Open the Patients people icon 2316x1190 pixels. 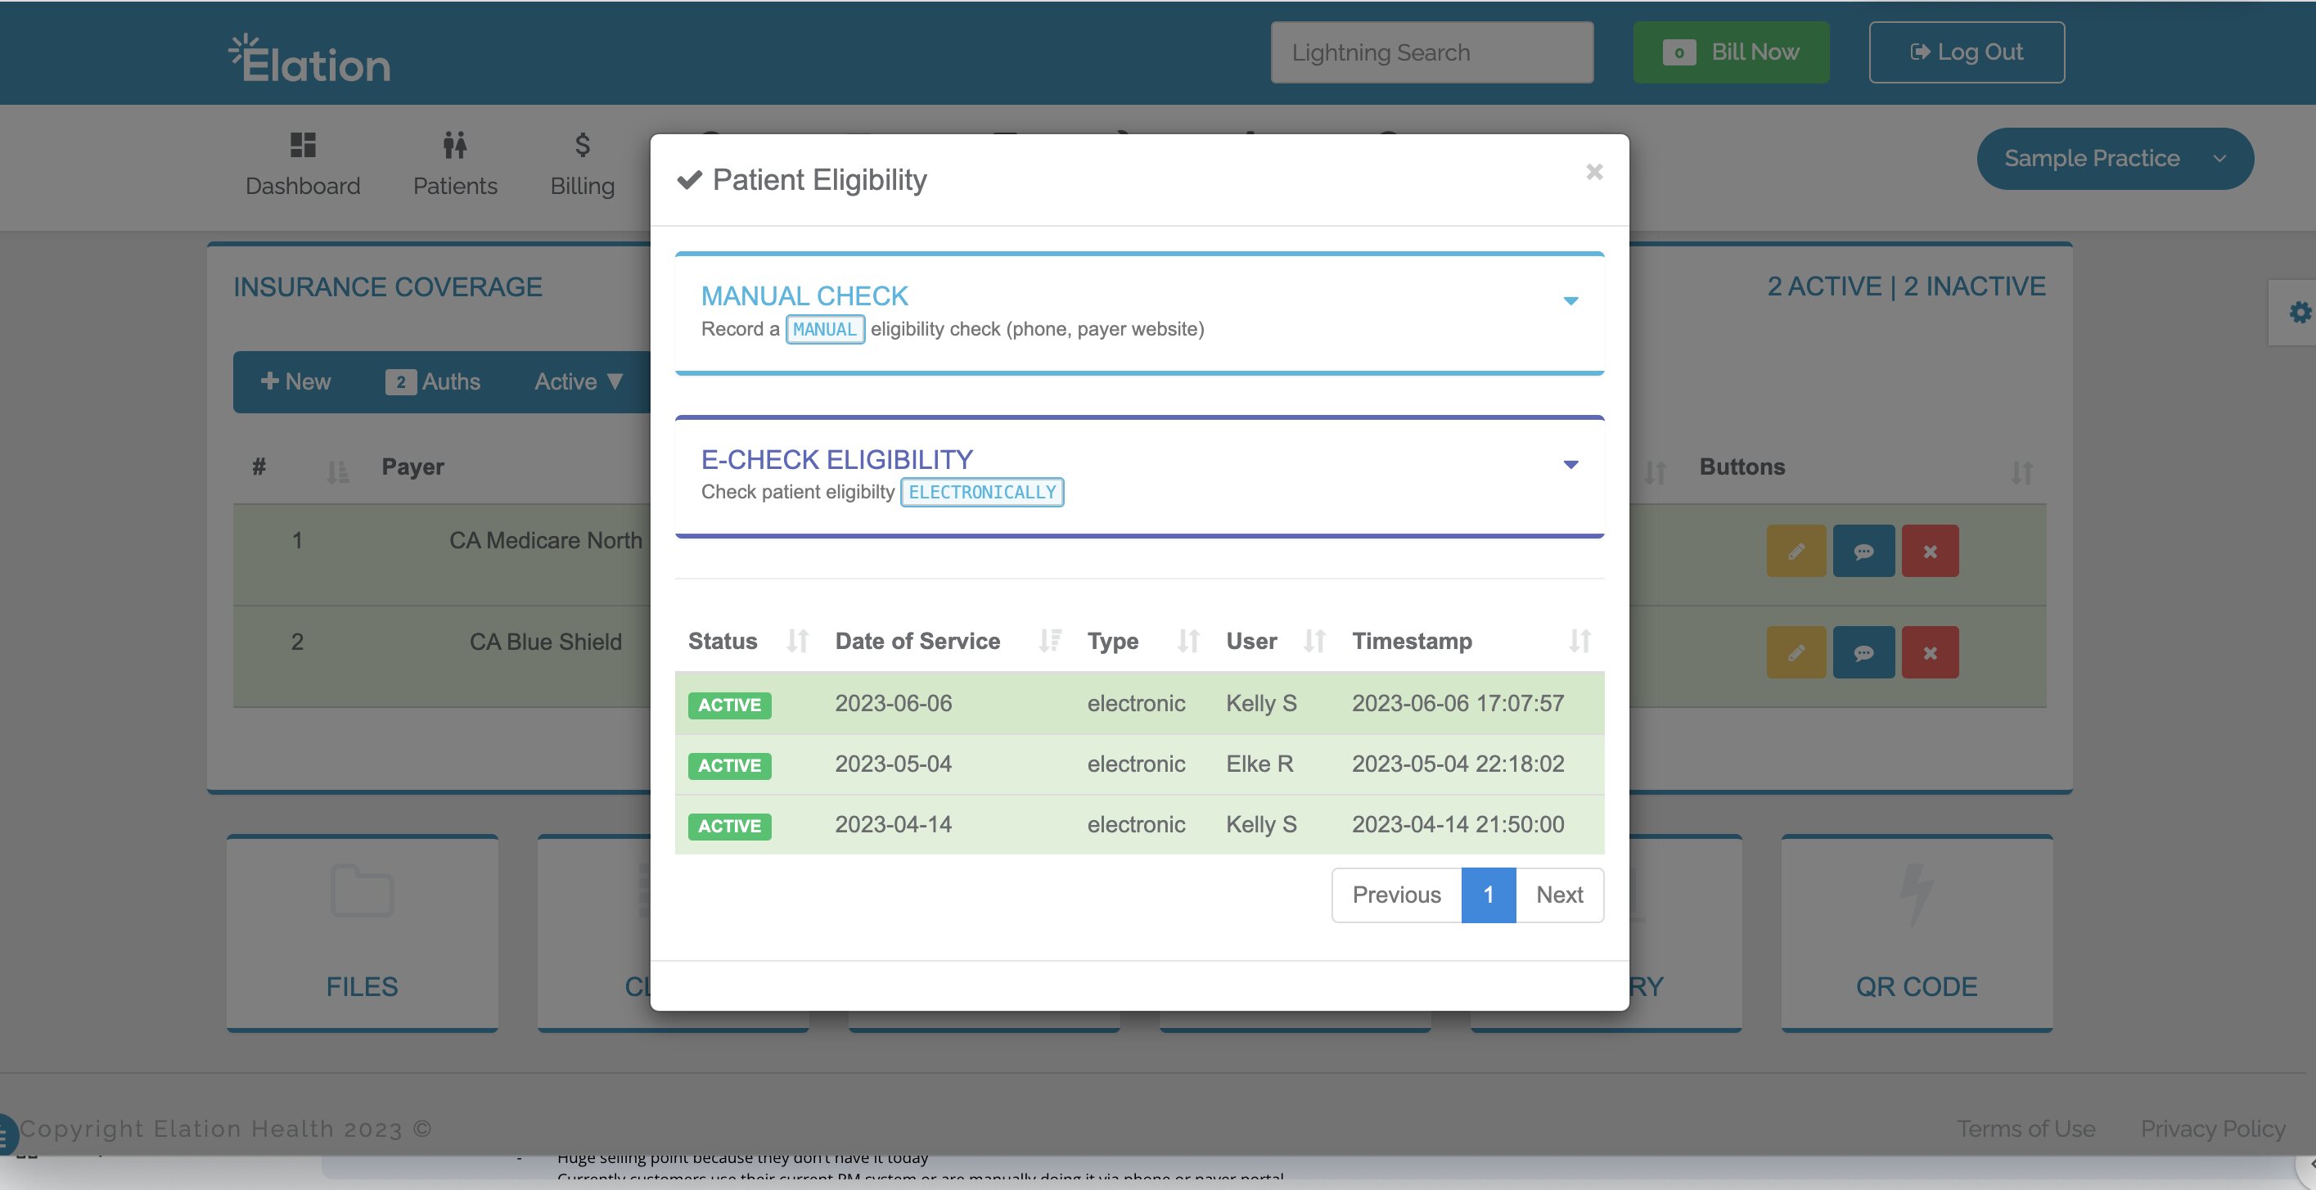[455, 145]
